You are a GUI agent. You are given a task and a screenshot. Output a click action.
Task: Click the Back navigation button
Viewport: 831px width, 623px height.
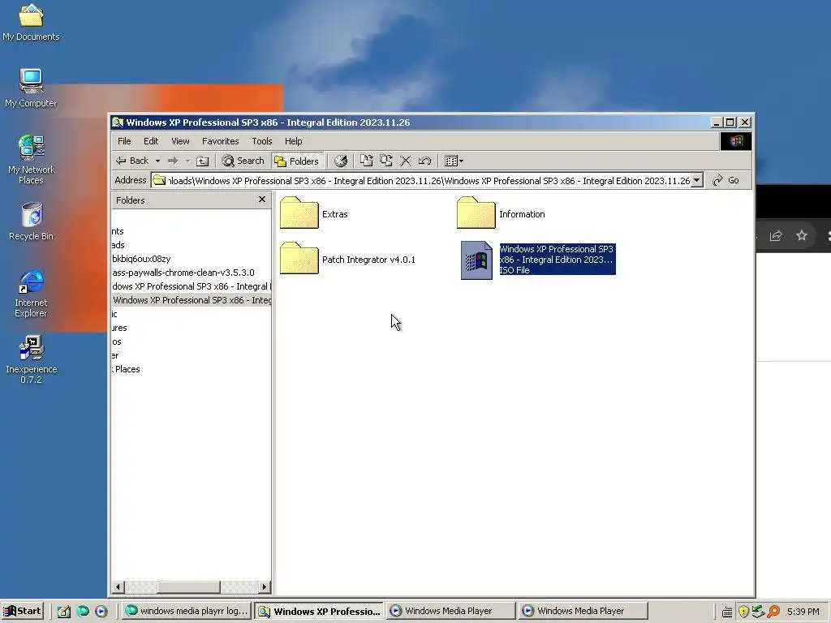pyautogui.click(x=132, y=161)
